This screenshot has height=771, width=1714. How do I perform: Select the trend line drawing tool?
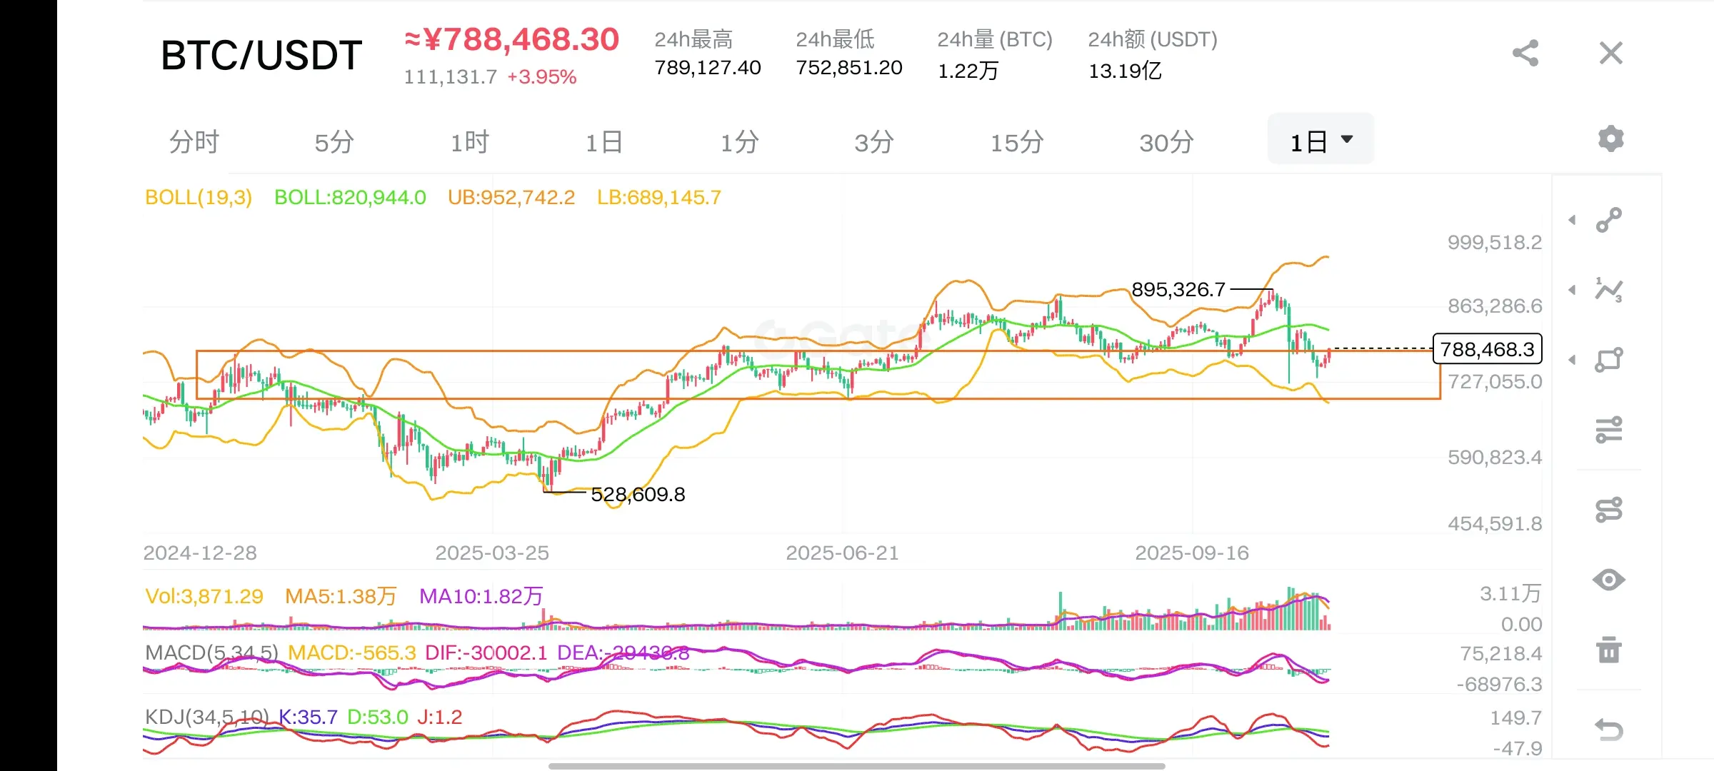(1609, 220)
